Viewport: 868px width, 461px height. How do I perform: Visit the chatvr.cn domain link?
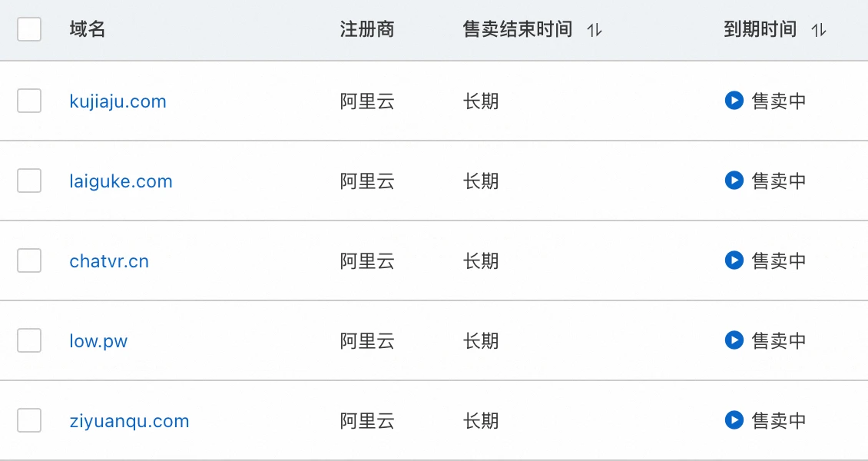point(109,261)
